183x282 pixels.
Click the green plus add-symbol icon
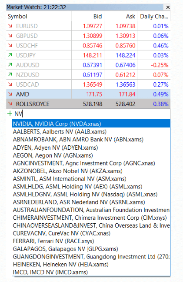(9, 114)
